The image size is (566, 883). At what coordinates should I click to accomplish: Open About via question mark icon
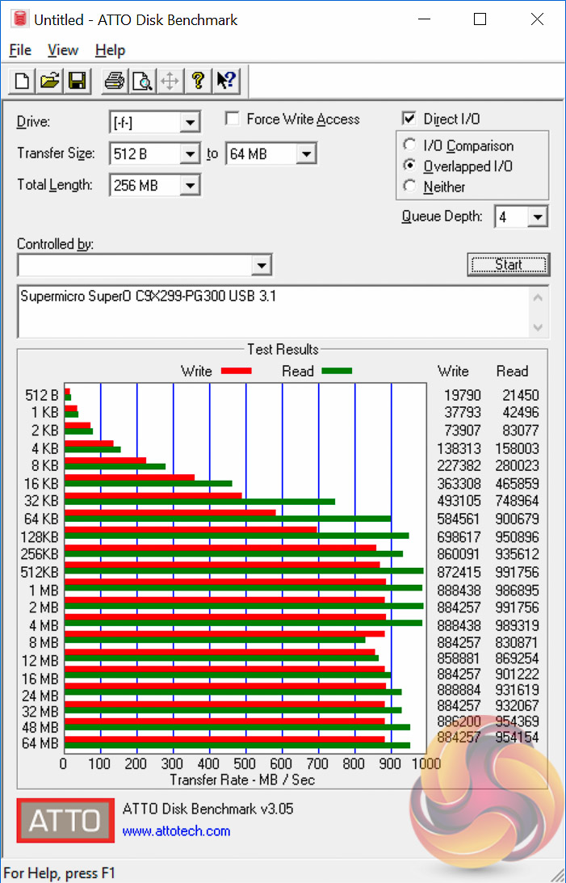pyautogui.click(x=198, y=81)
